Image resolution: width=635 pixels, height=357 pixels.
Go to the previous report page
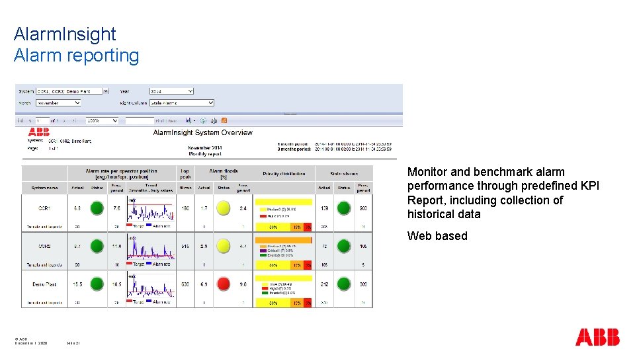pyautogui.click(x=30, y=120)
